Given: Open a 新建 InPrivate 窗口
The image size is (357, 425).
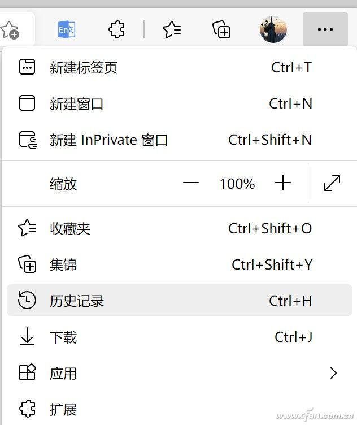Looking at the screenshot, I should [108, 140].
